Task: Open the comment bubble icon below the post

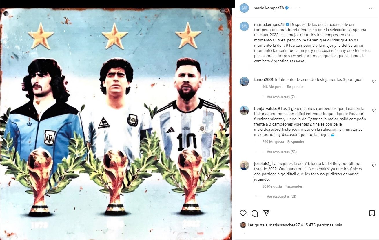Action: pos(255,213)
